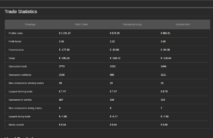Viewport: 213px width, 138px height.
Task: Click swap value € -168.72
Action: (x=115, y=58)
